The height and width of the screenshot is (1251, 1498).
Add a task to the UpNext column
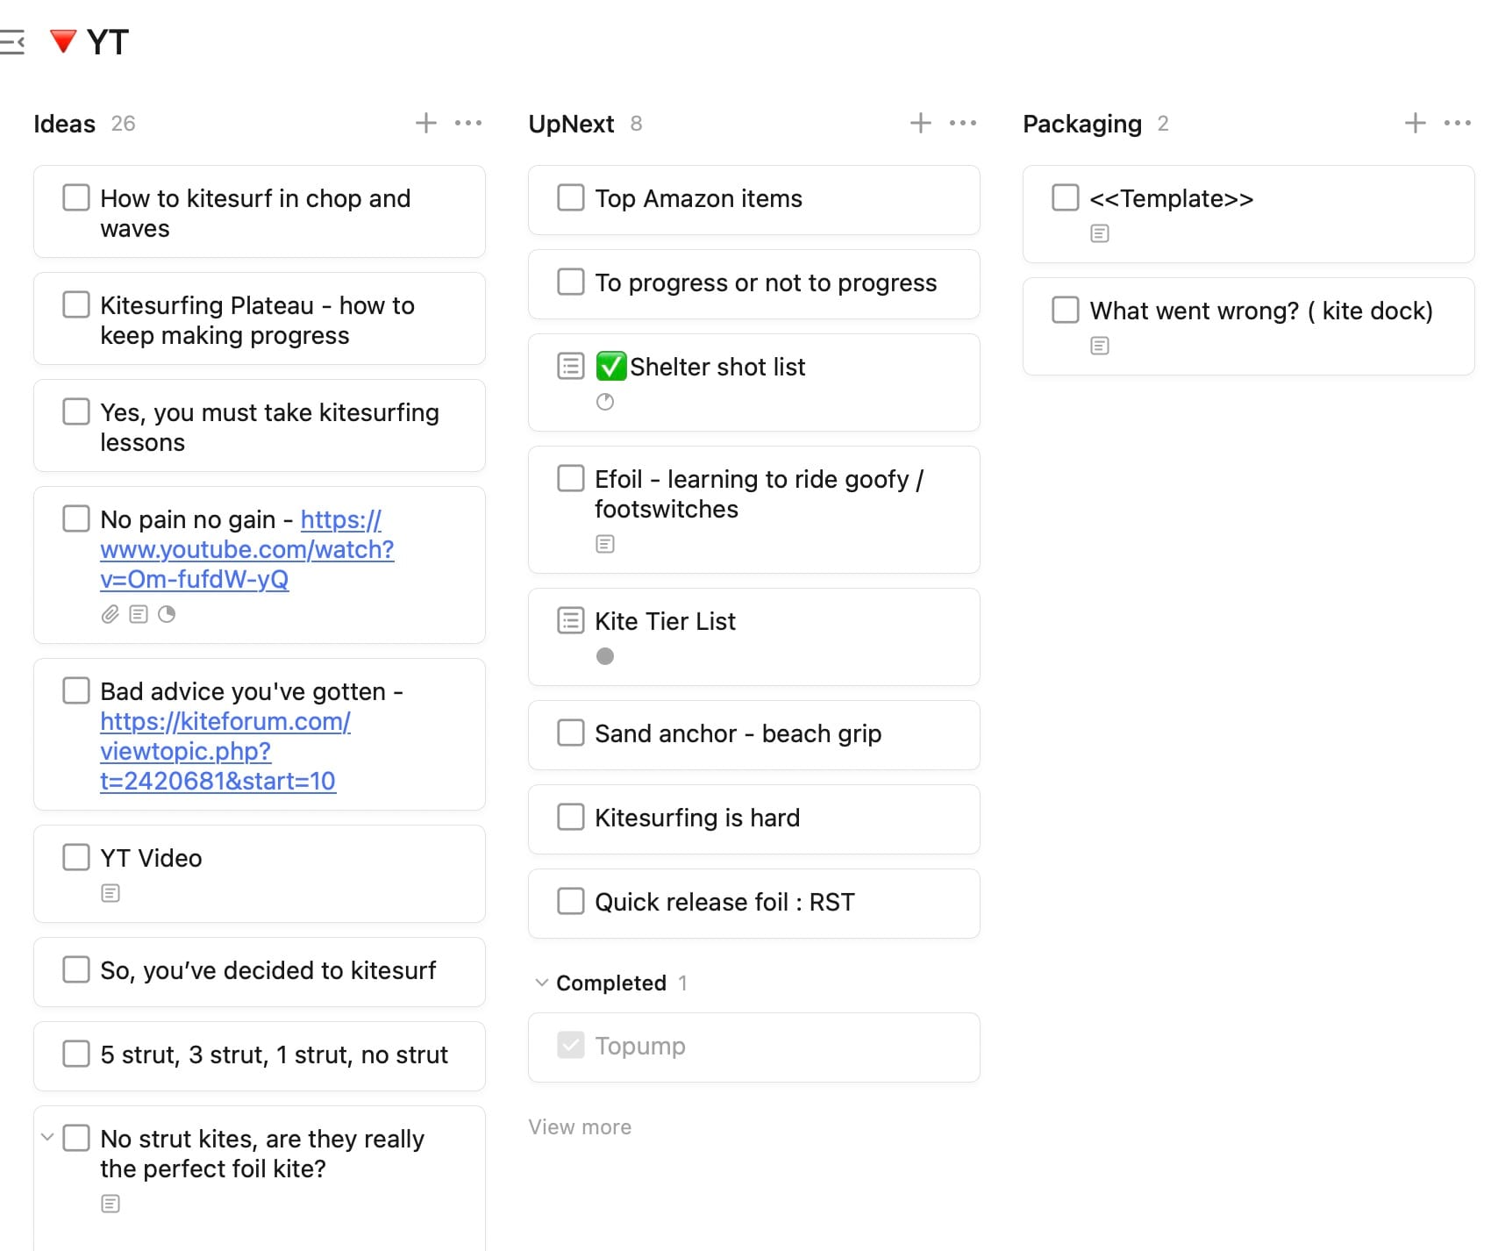920,123
